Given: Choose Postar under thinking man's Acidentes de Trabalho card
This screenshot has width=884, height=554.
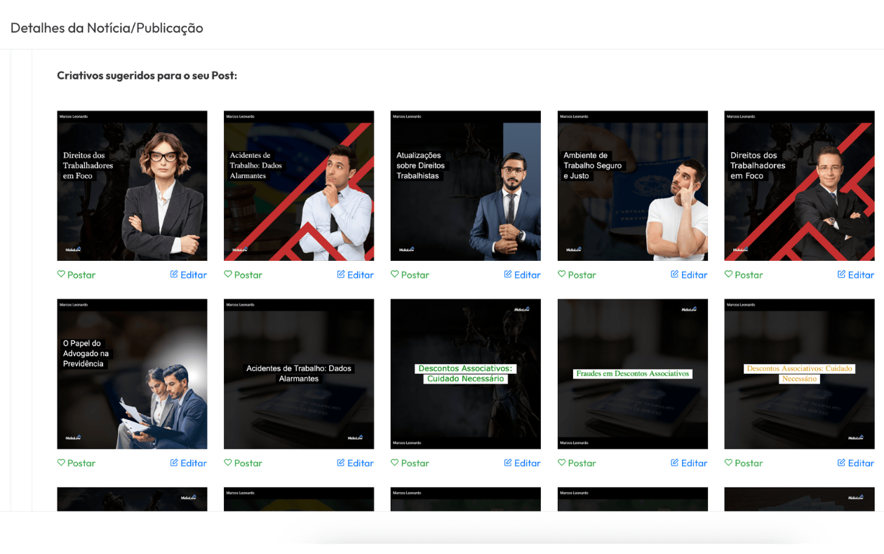Looking at the screenshot, I should [243, 275].
